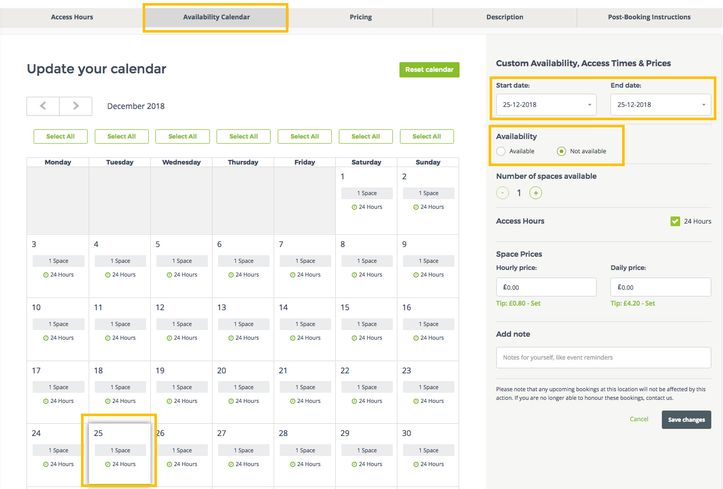Open the Start date dropdown
The image size is (723, 489).
tap(546, 104)
